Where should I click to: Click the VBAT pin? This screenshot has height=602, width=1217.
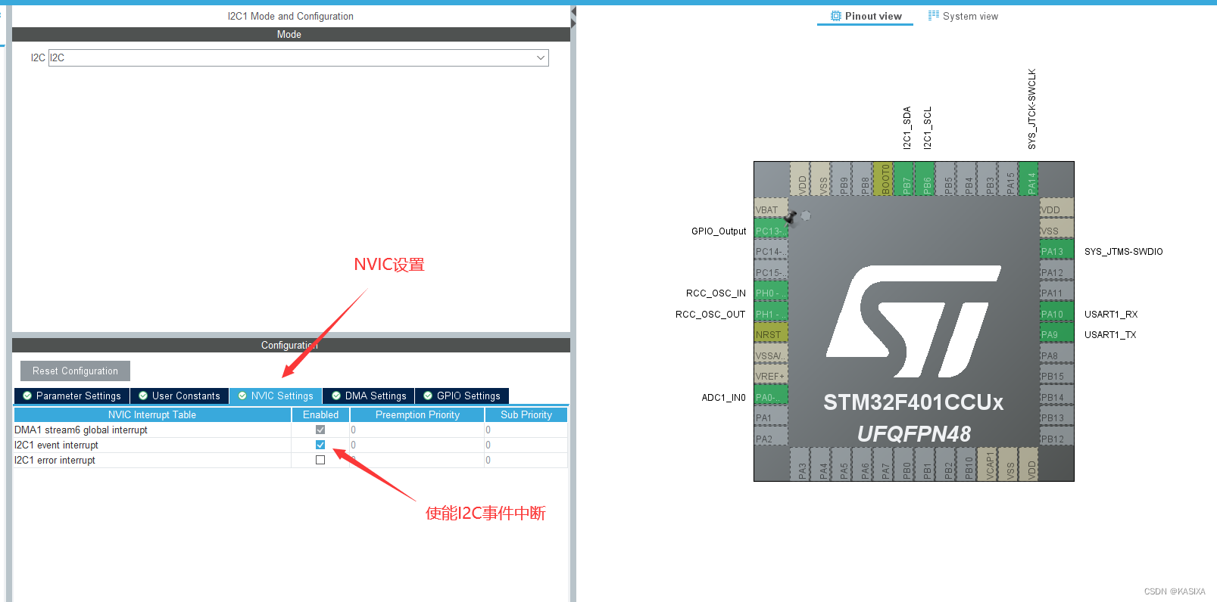(771, 209)
